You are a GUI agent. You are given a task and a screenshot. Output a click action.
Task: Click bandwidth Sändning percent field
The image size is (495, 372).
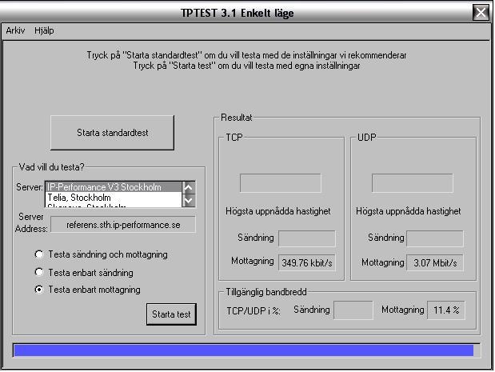point(353,310)
